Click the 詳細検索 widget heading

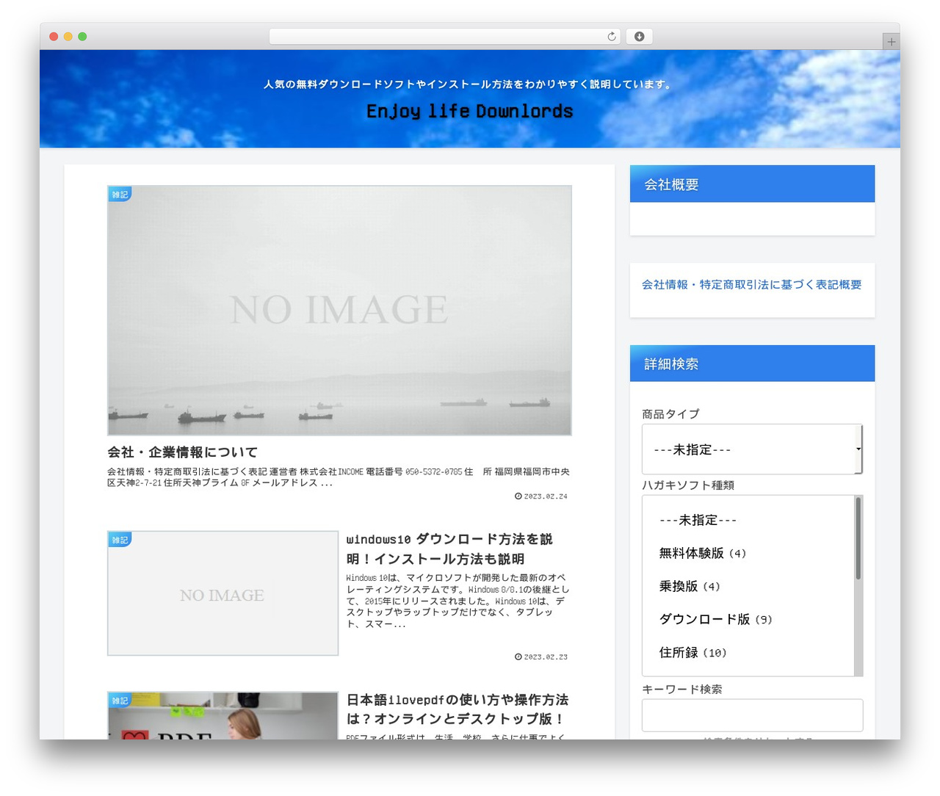[752, 363]
